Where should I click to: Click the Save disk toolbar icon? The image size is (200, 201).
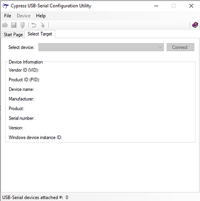click(14, 25)
